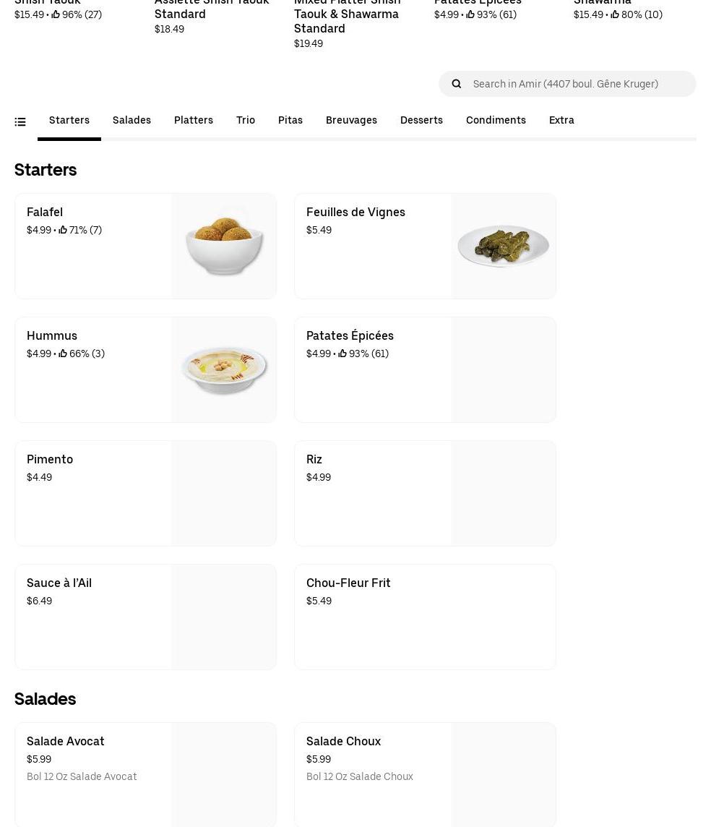711x827 pixels.
Task: Select the Condiments tab
Action: [x=496, y=120]
